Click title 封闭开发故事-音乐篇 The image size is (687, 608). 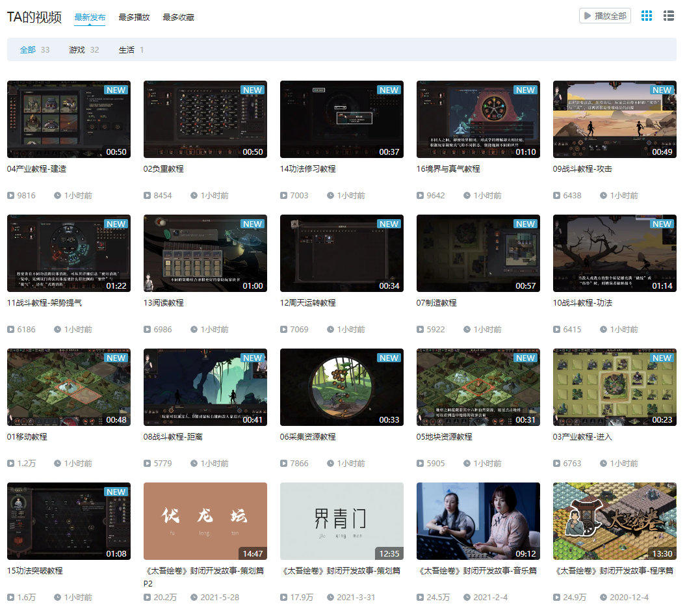[476, 571]
